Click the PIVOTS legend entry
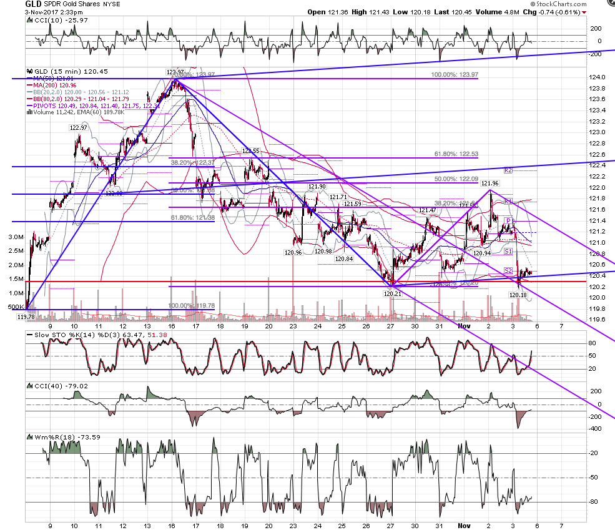Image resolution: width=615 pixels, height=530 pixels. pyautogui.click(x=94, y=106)
